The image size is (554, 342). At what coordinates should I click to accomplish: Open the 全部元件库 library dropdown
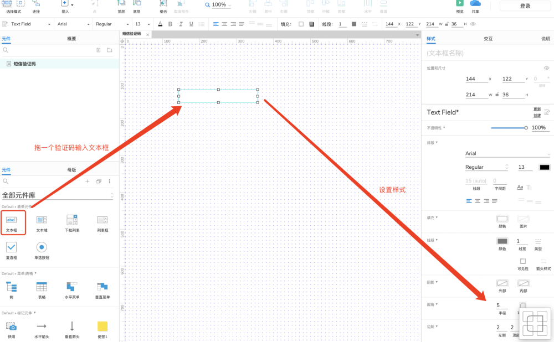click(58, 195)
